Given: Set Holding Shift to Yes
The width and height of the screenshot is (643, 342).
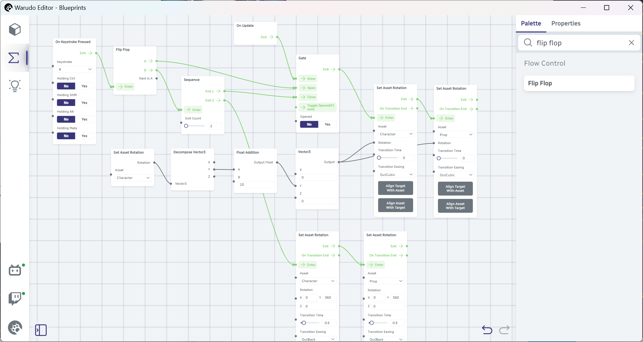Looking at the screenshot, I should 85,103.
